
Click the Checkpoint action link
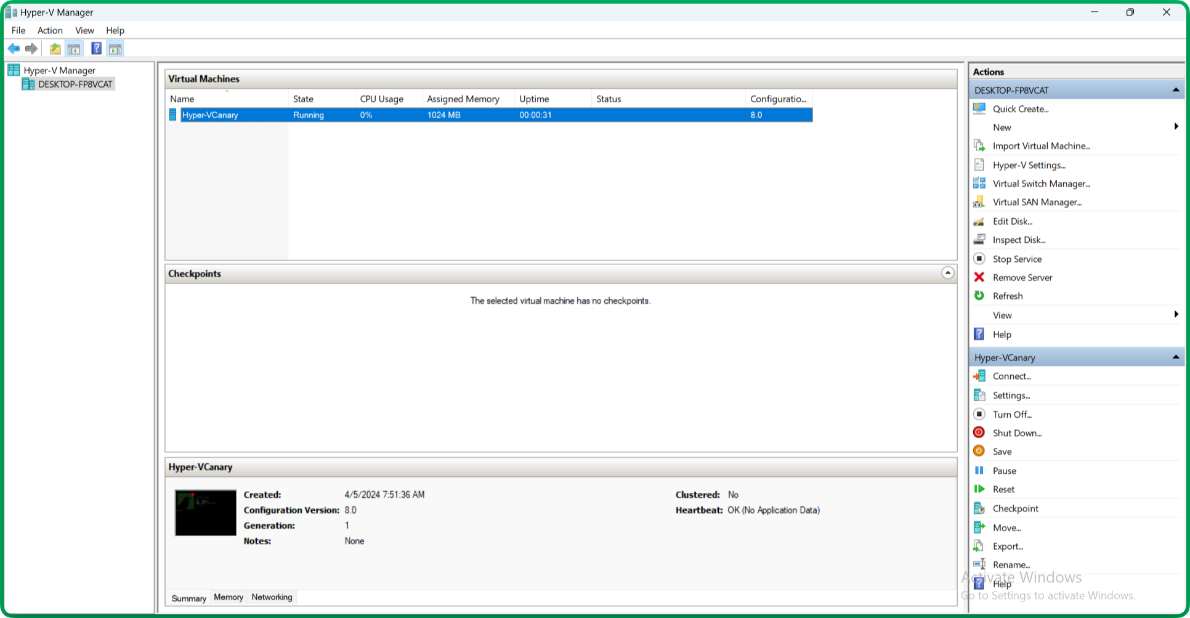click(x=1016, y=508)
